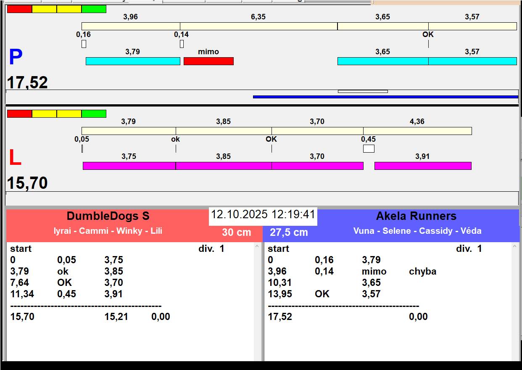Click the white box under the 0,45 label

point(369,148)
